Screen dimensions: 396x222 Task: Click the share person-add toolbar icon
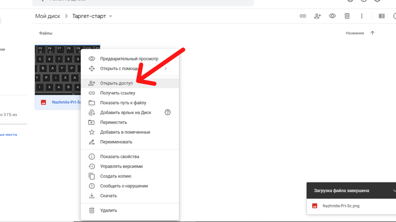(317, 16)
